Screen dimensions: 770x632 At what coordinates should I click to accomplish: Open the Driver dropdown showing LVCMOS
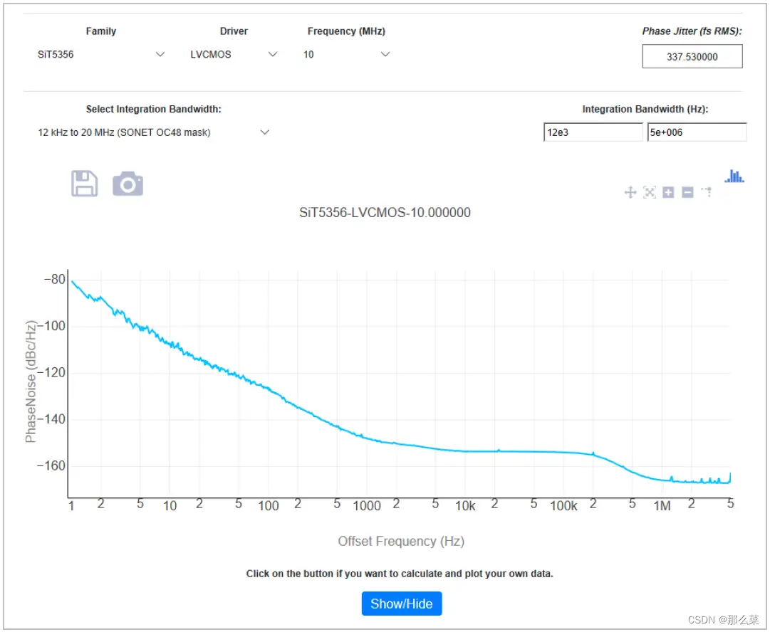[234, 55]
